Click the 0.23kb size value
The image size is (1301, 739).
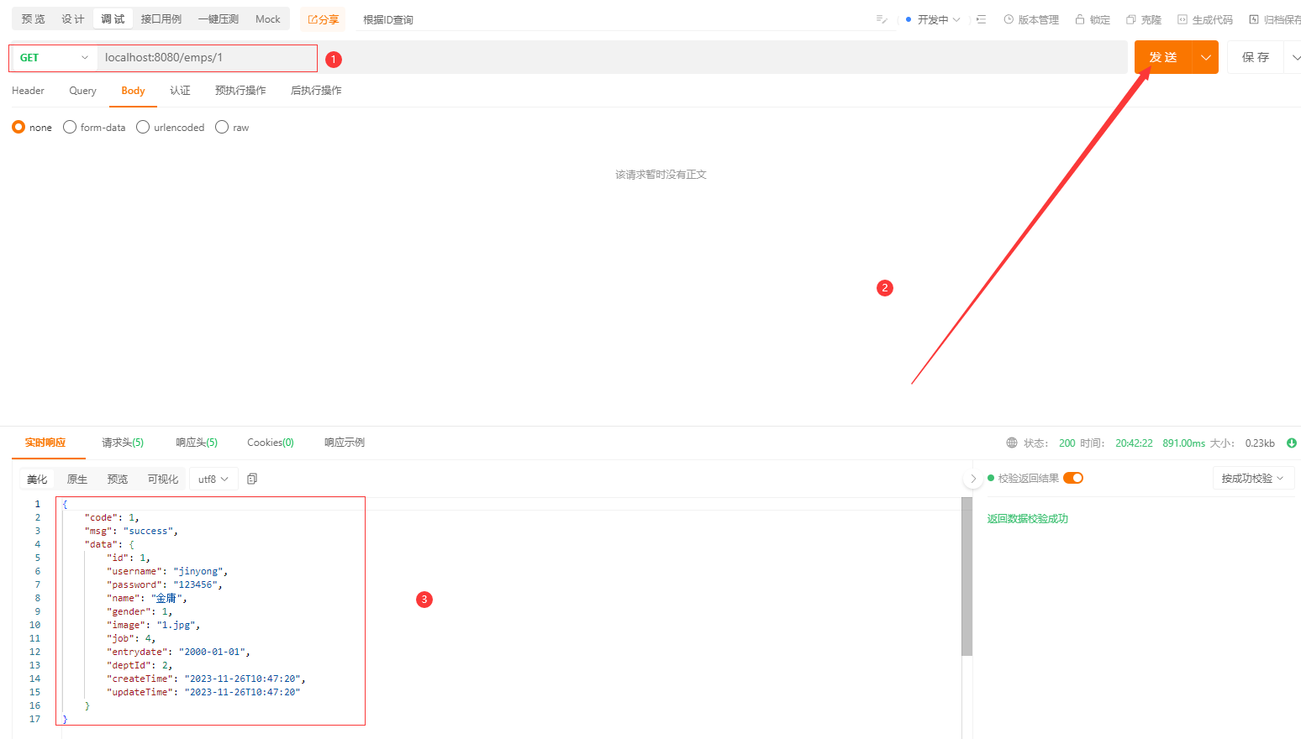(1260, 443)
